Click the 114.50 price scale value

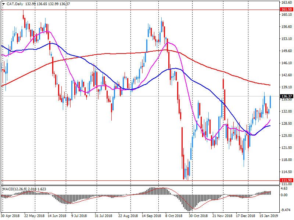287,172
